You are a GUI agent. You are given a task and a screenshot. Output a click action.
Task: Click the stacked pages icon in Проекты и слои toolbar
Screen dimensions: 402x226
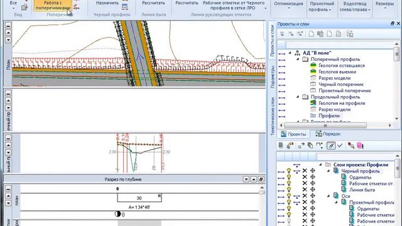(320, 34)
